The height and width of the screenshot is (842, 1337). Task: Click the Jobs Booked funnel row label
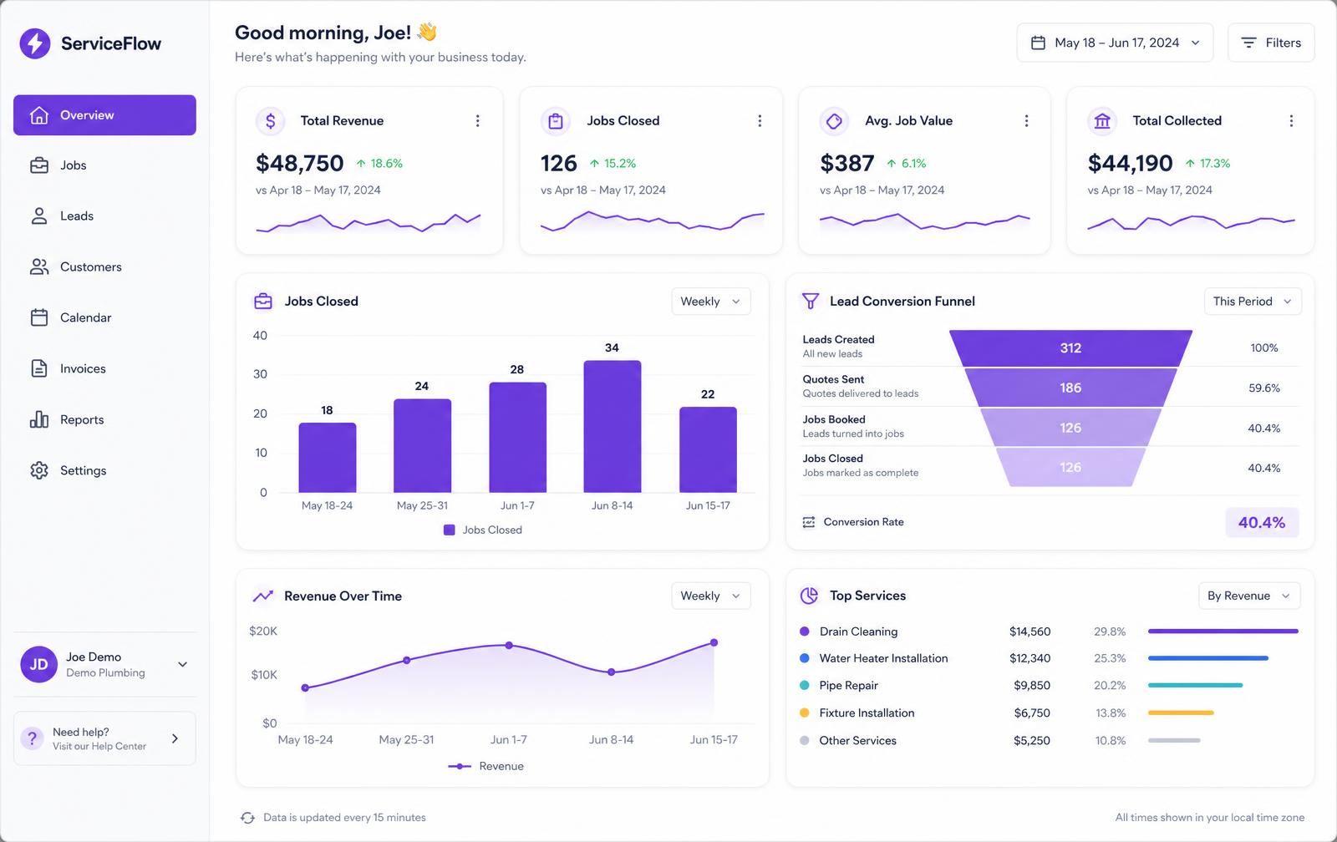(x=834, y=419)
